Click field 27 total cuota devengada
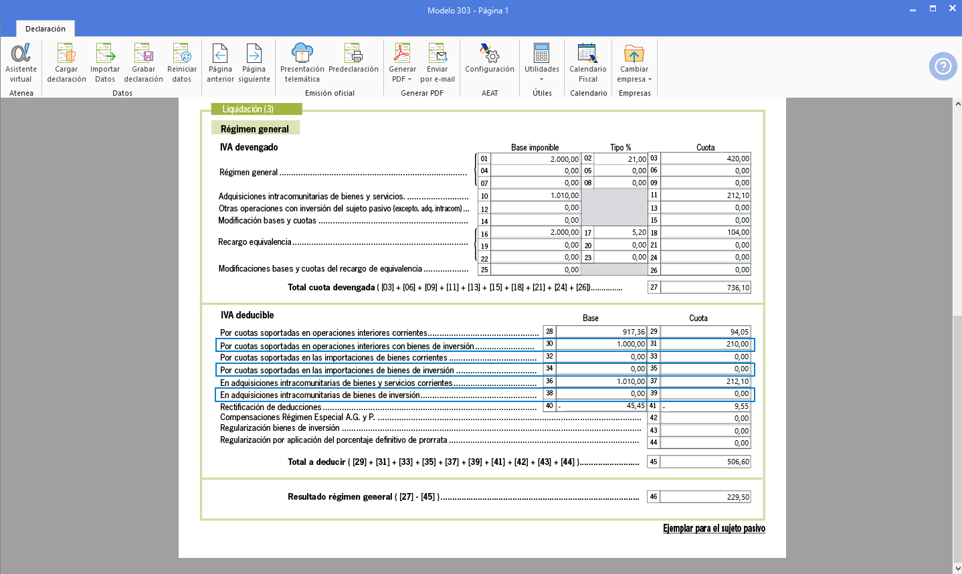Viewport: 962px width, 574px height. (x=705, y=287)
